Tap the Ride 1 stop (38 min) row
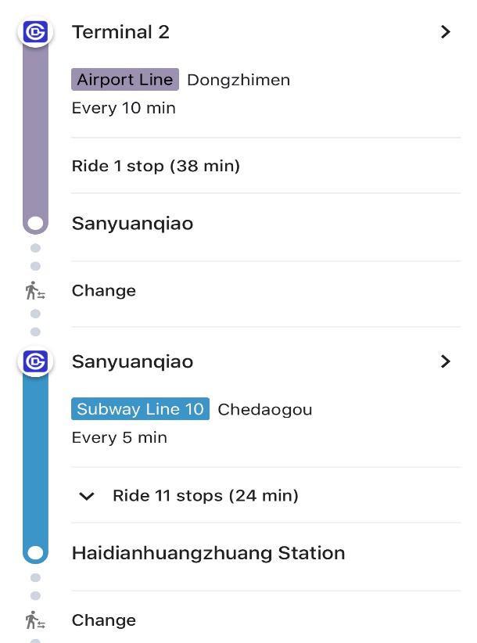Image resolution: width=477 pixels, height=643 pixels. pos(266,166)
